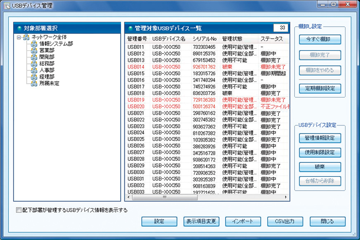The image size is (360, 240).
Task: Open 表示項目変更 dialog
Action: 201,221
